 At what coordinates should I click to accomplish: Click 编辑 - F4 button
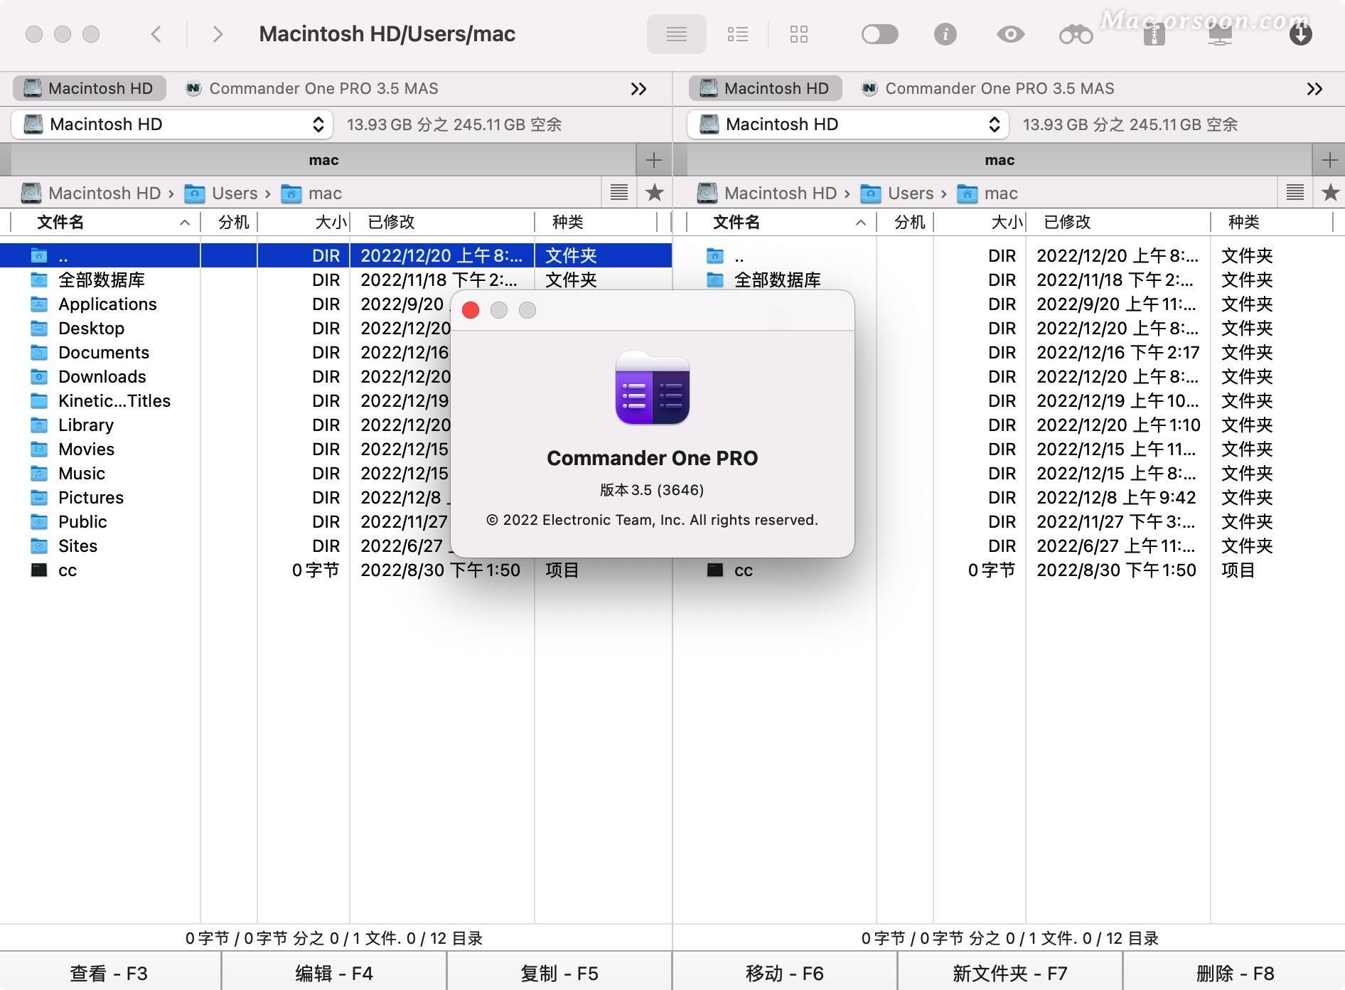[x=334, y=973]
